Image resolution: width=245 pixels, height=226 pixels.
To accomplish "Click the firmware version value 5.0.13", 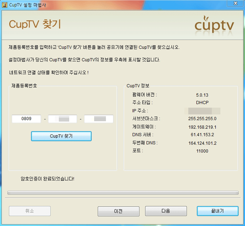I will coord(202,95).
